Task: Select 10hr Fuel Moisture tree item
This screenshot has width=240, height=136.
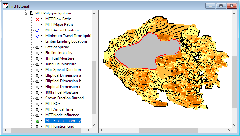Action: pos(61,64)
